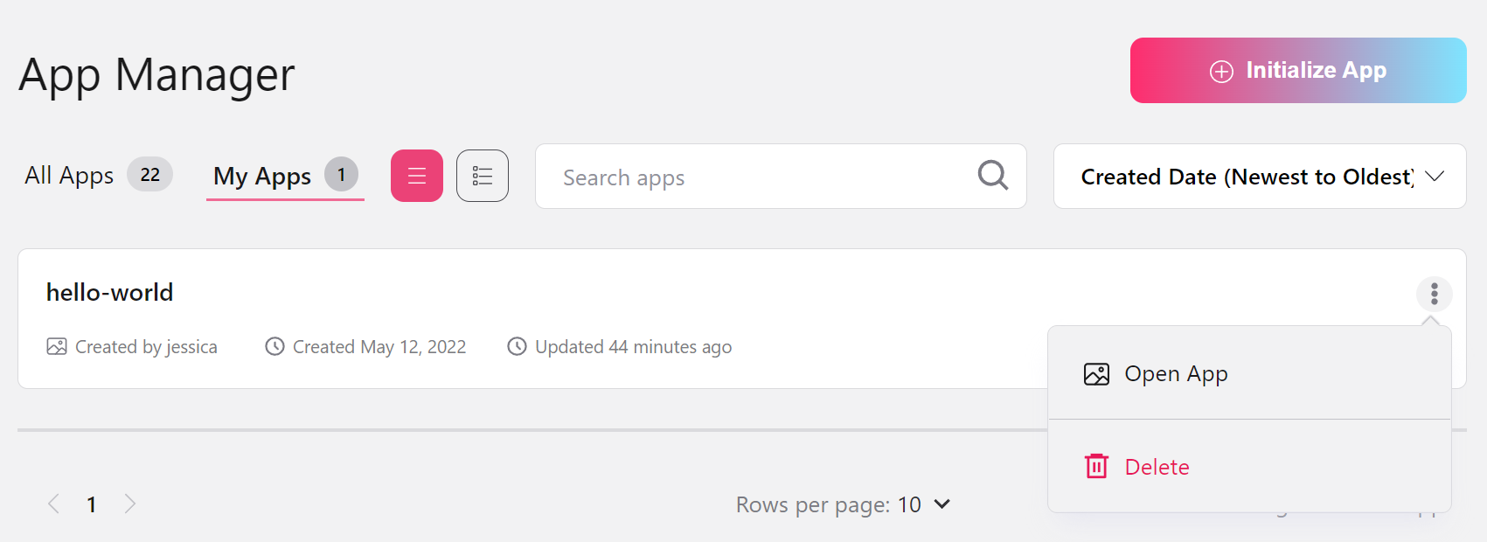Viewport: 1487px width, 542px height.
Task: Click the clock icon beside Updated 44 minutes ago
Action: coord(517,347)
